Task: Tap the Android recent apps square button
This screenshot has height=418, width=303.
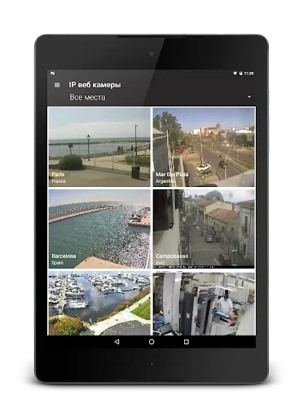Action: click(x=187, y=342)
